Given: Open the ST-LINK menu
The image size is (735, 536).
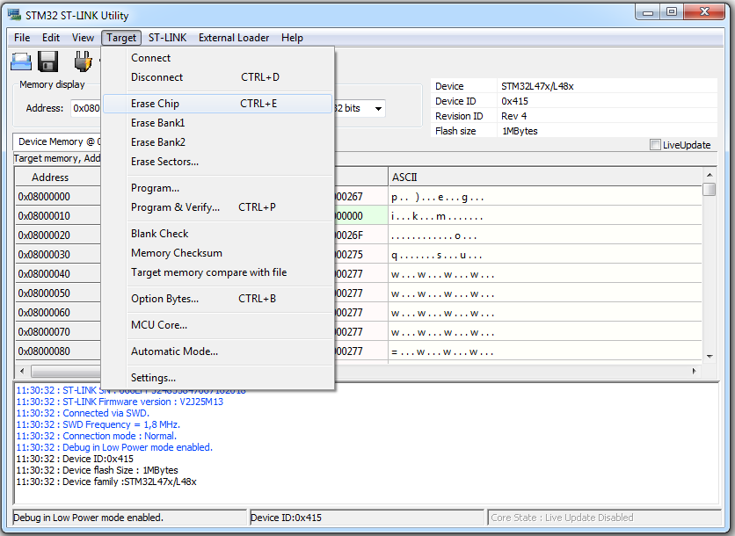Looking at the screenshot, I should (167, 38).
